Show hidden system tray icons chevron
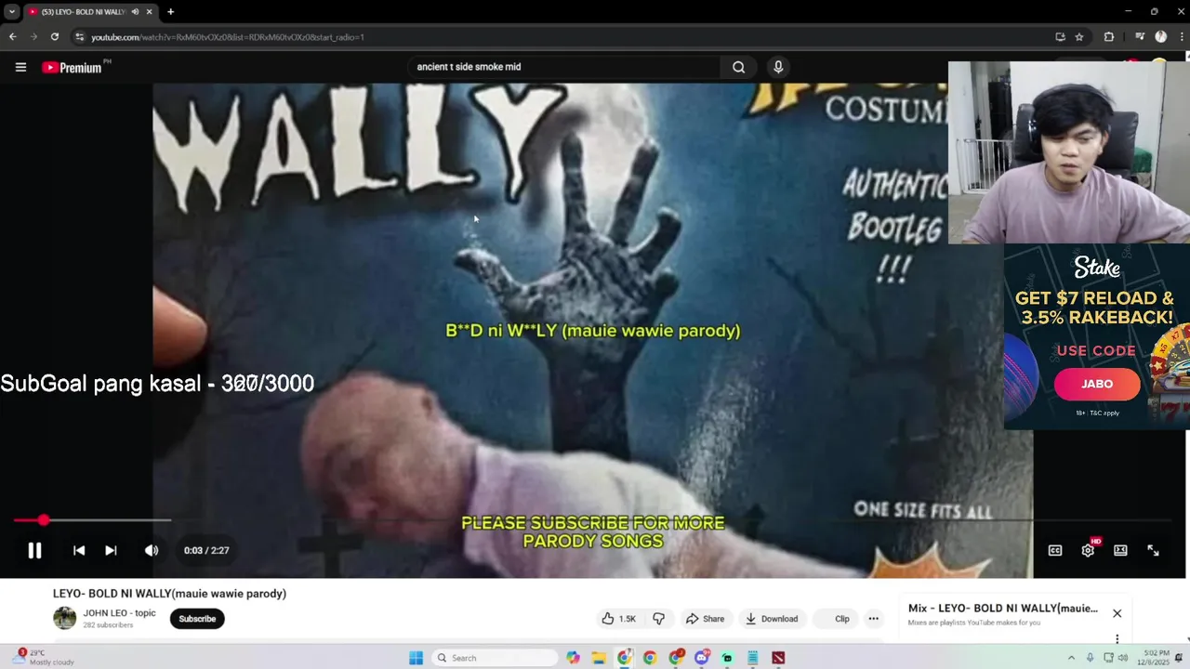Viewport: 1190px width, 669px height. click(1071, 658)
